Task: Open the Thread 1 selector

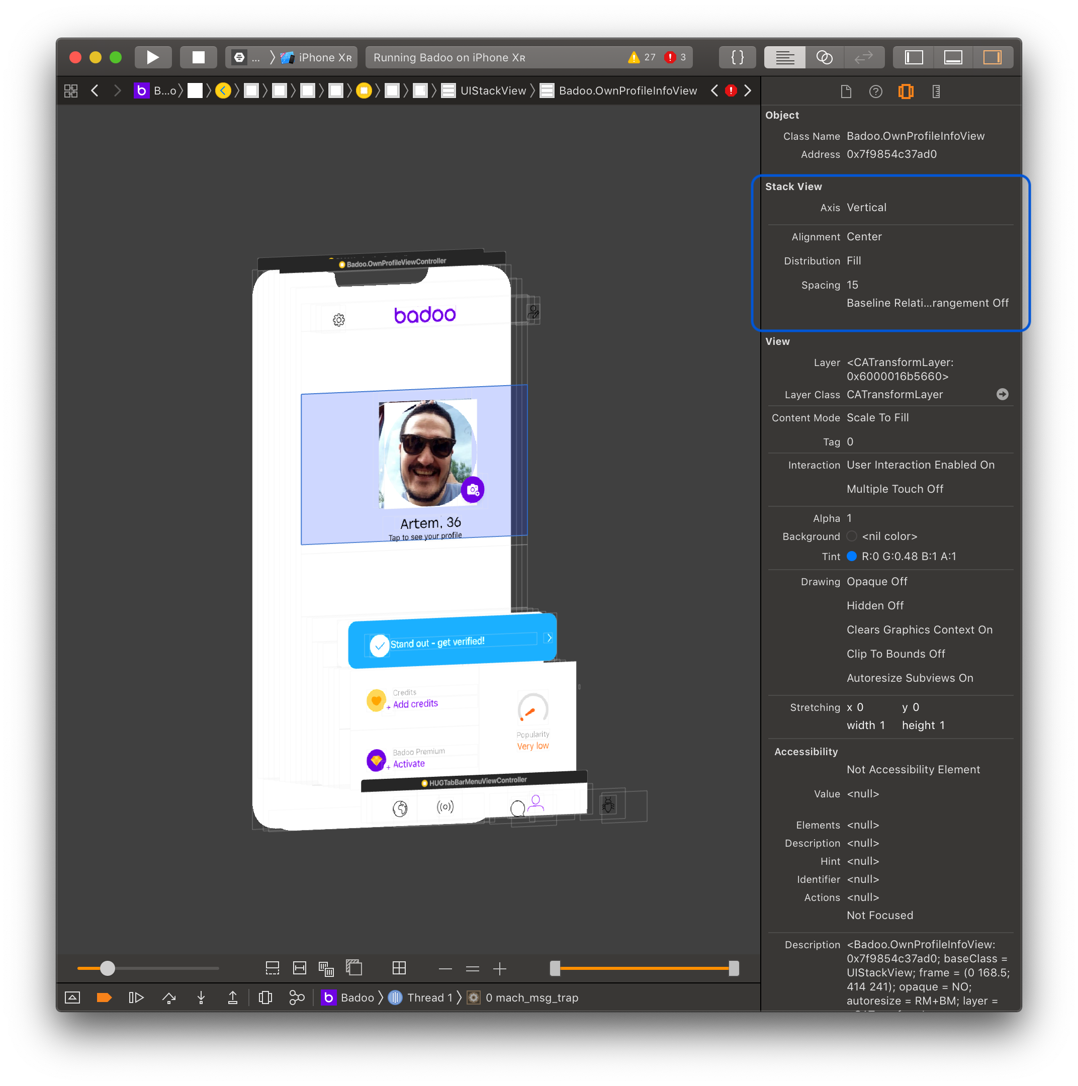Action: pyautogui.click(x=420, y=998)
